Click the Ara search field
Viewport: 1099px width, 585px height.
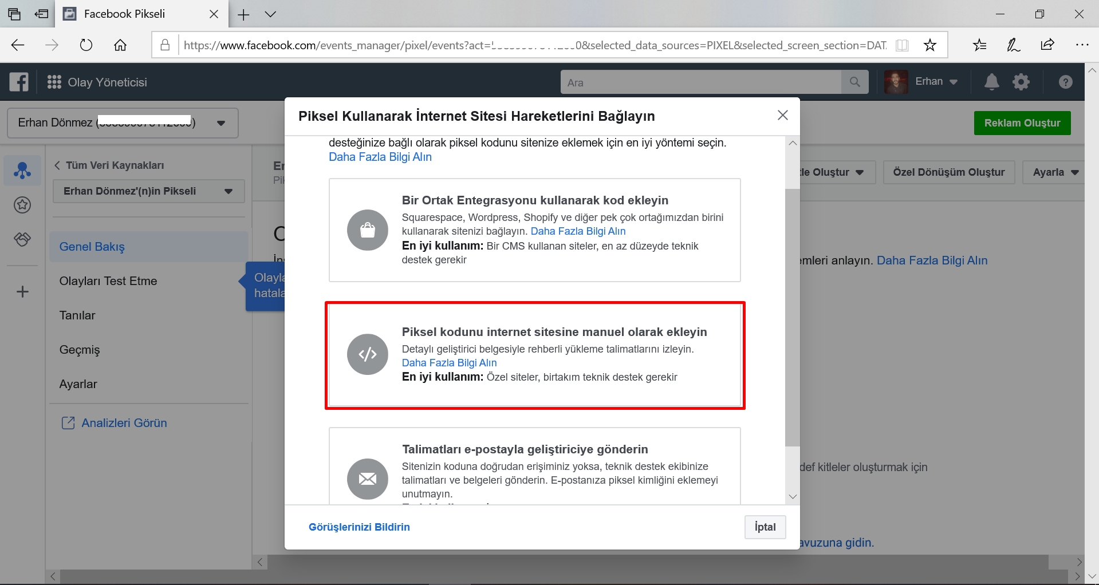coord(701,82)
